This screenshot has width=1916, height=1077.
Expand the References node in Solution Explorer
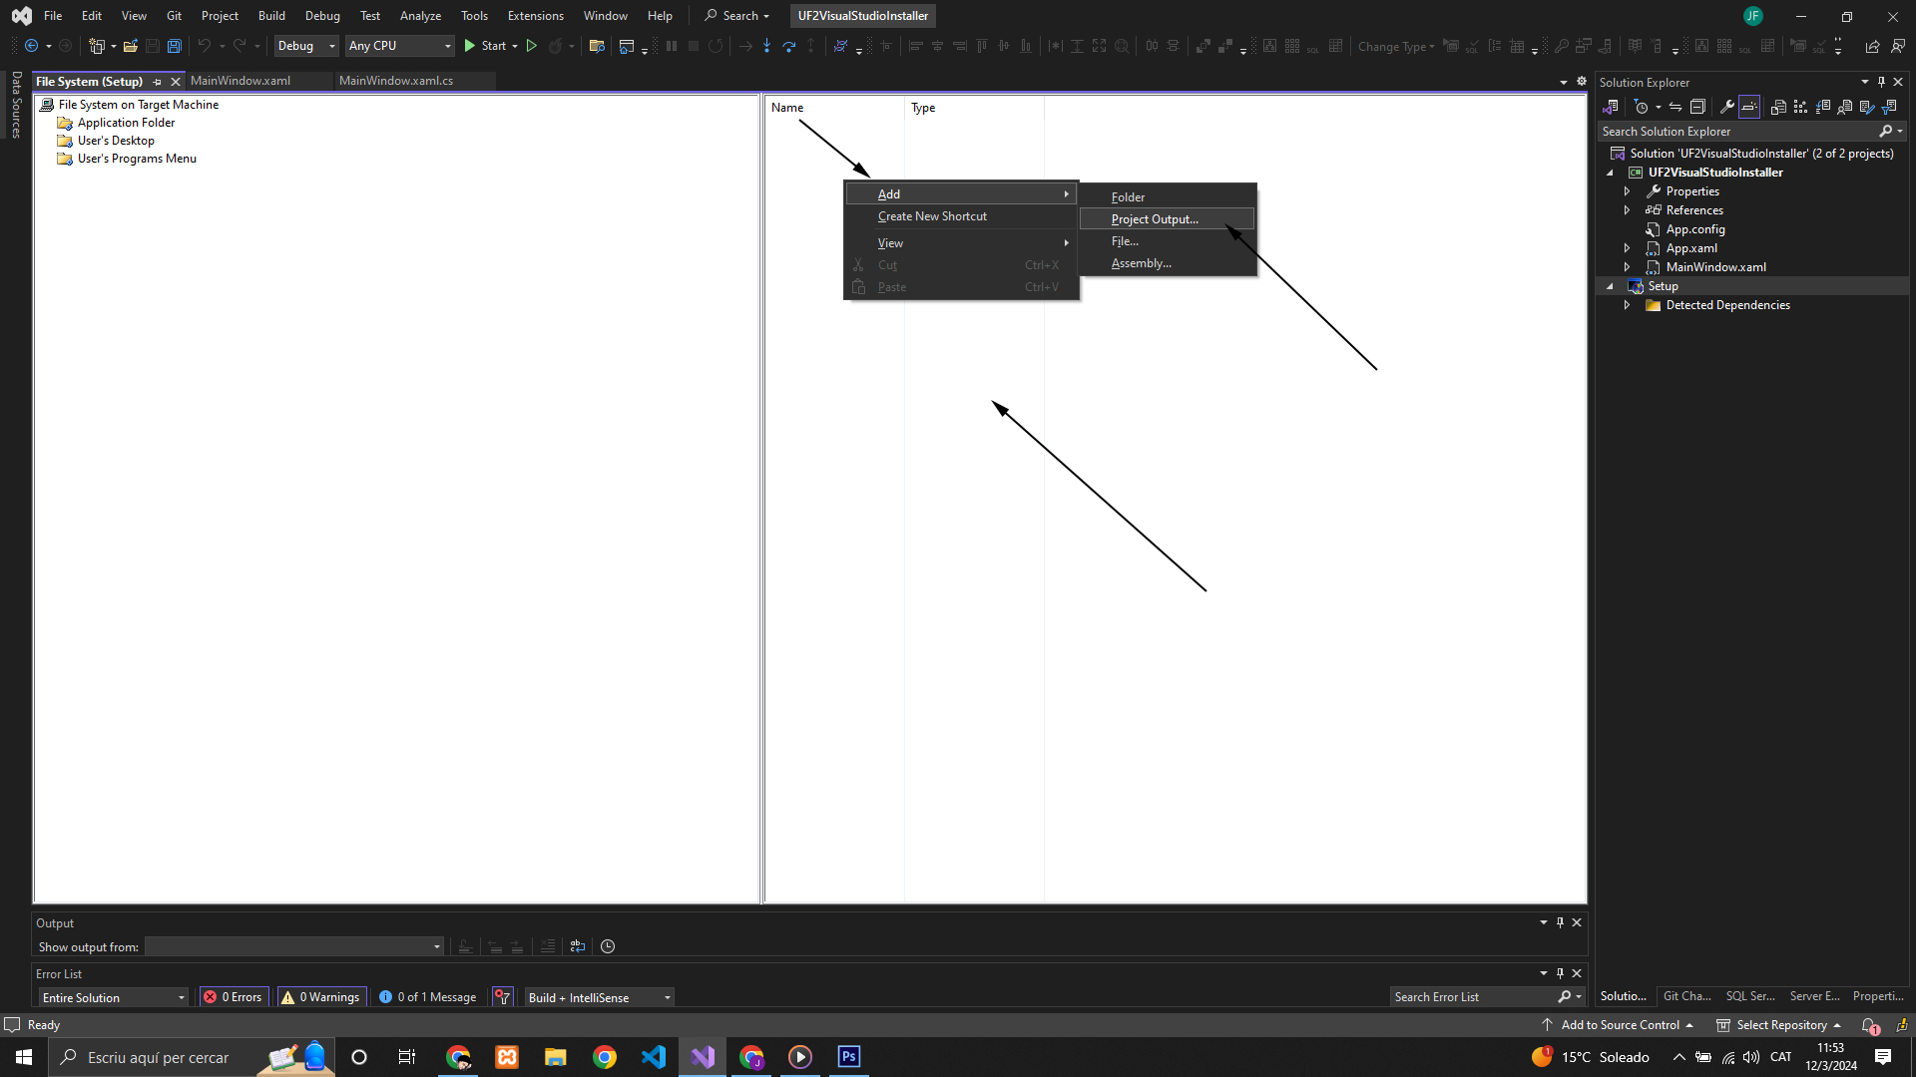1627,210
